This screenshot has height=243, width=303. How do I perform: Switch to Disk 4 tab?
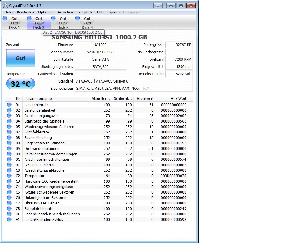[x=87, y=23]
